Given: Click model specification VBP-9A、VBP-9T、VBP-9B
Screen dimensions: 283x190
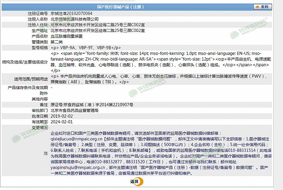Looking at the screenshot, I should (x=86, y=47).
